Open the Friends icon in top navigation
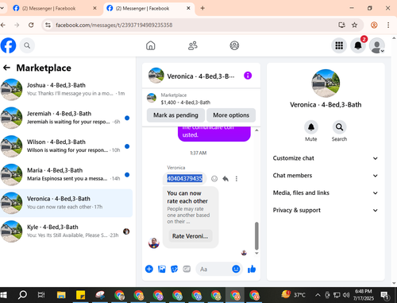This screenshot has height=303, width=397. tap(192, 45)
